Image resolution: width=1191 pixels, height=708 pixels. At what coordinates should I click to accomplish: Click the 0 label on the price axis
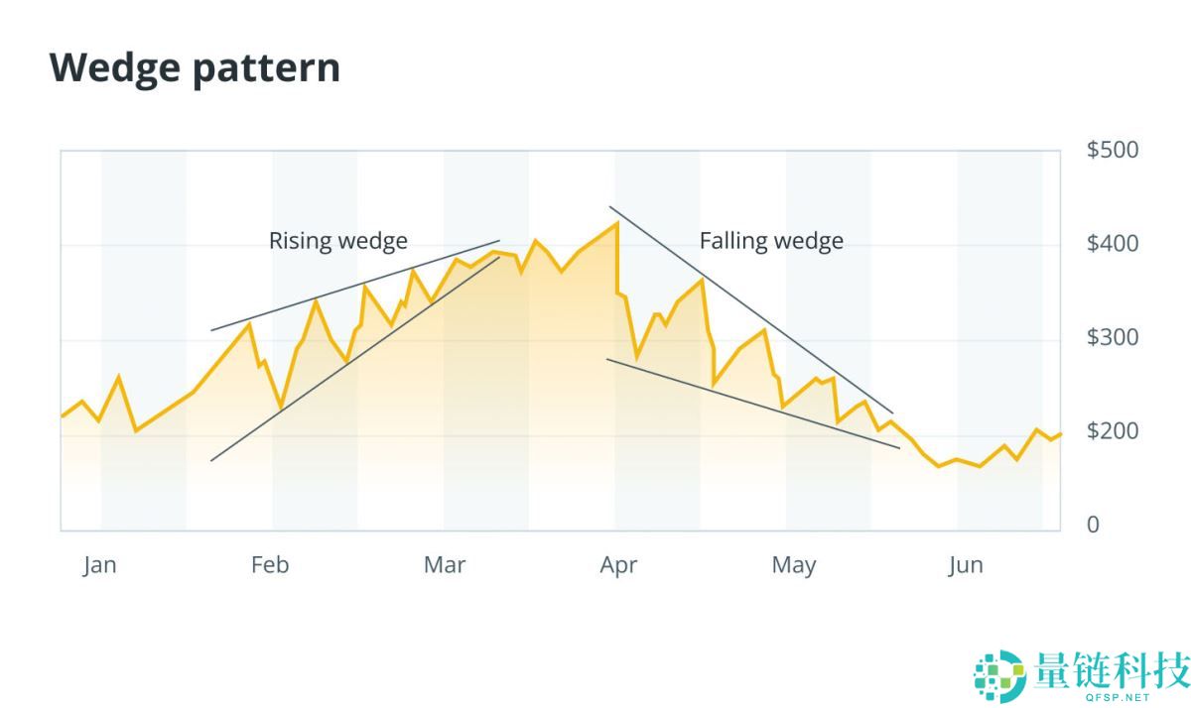1093,525
